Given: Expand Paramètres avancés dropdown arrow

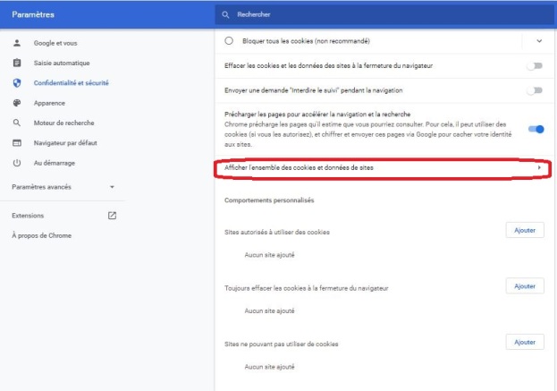Looking at the screenshot, I should coord(112,187).
